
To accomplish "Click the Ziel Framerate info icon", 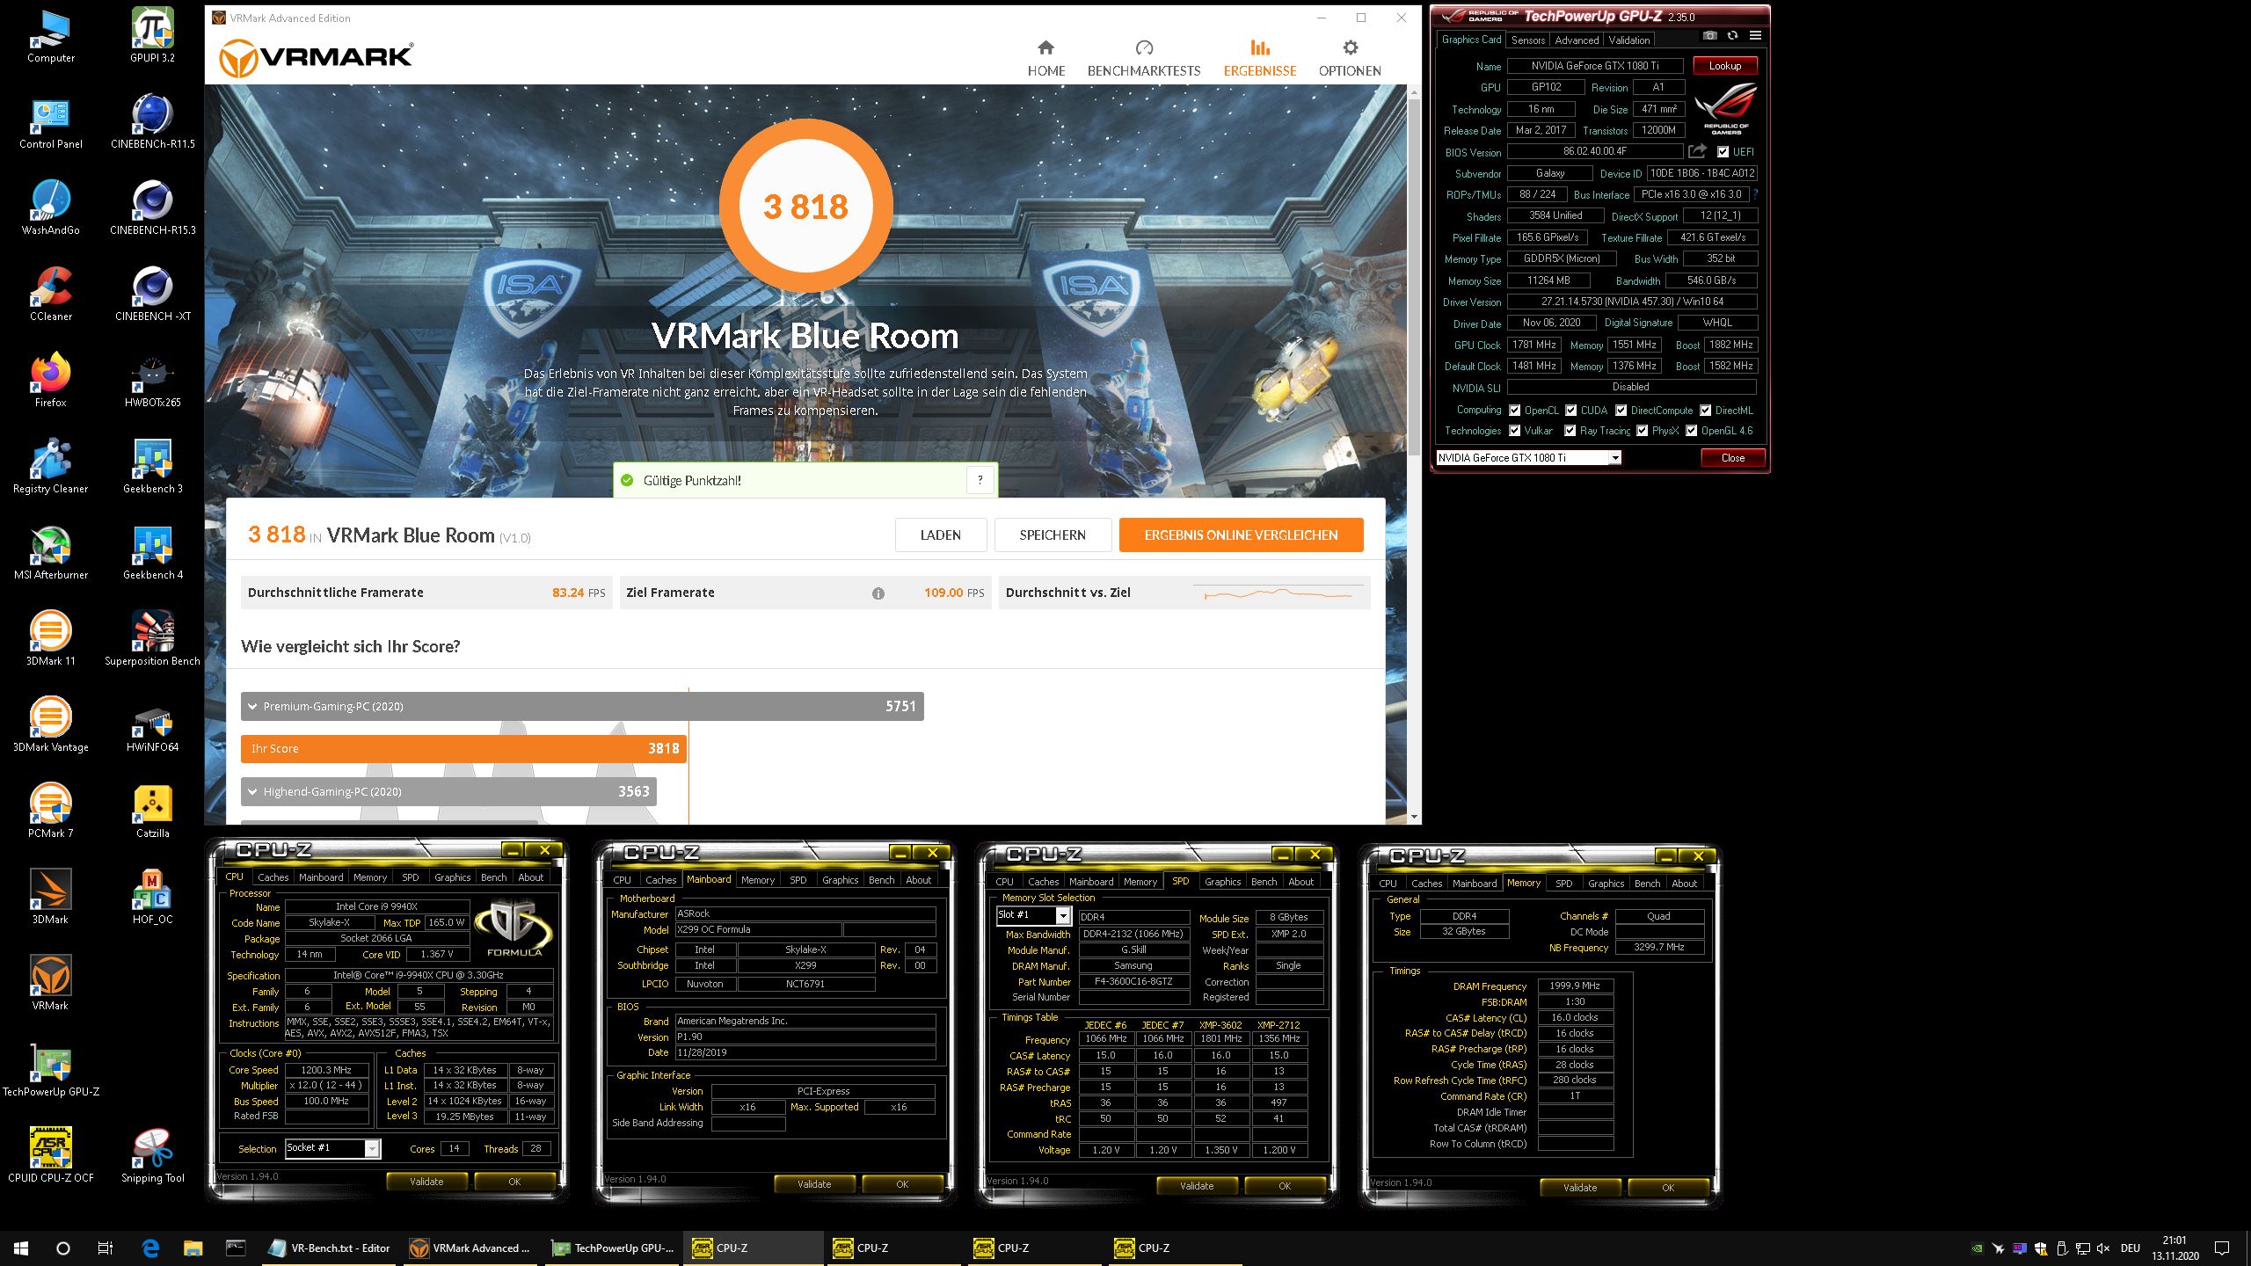I will click(878, 593).
